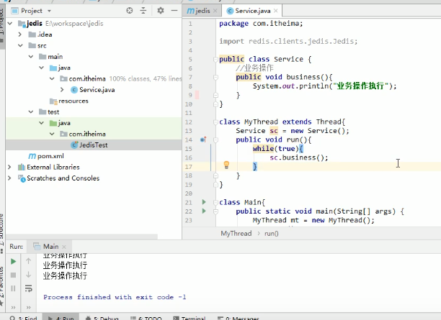Click the stop process button
The height and width of the screenshot is (320, 441).
tap(13, 275)
